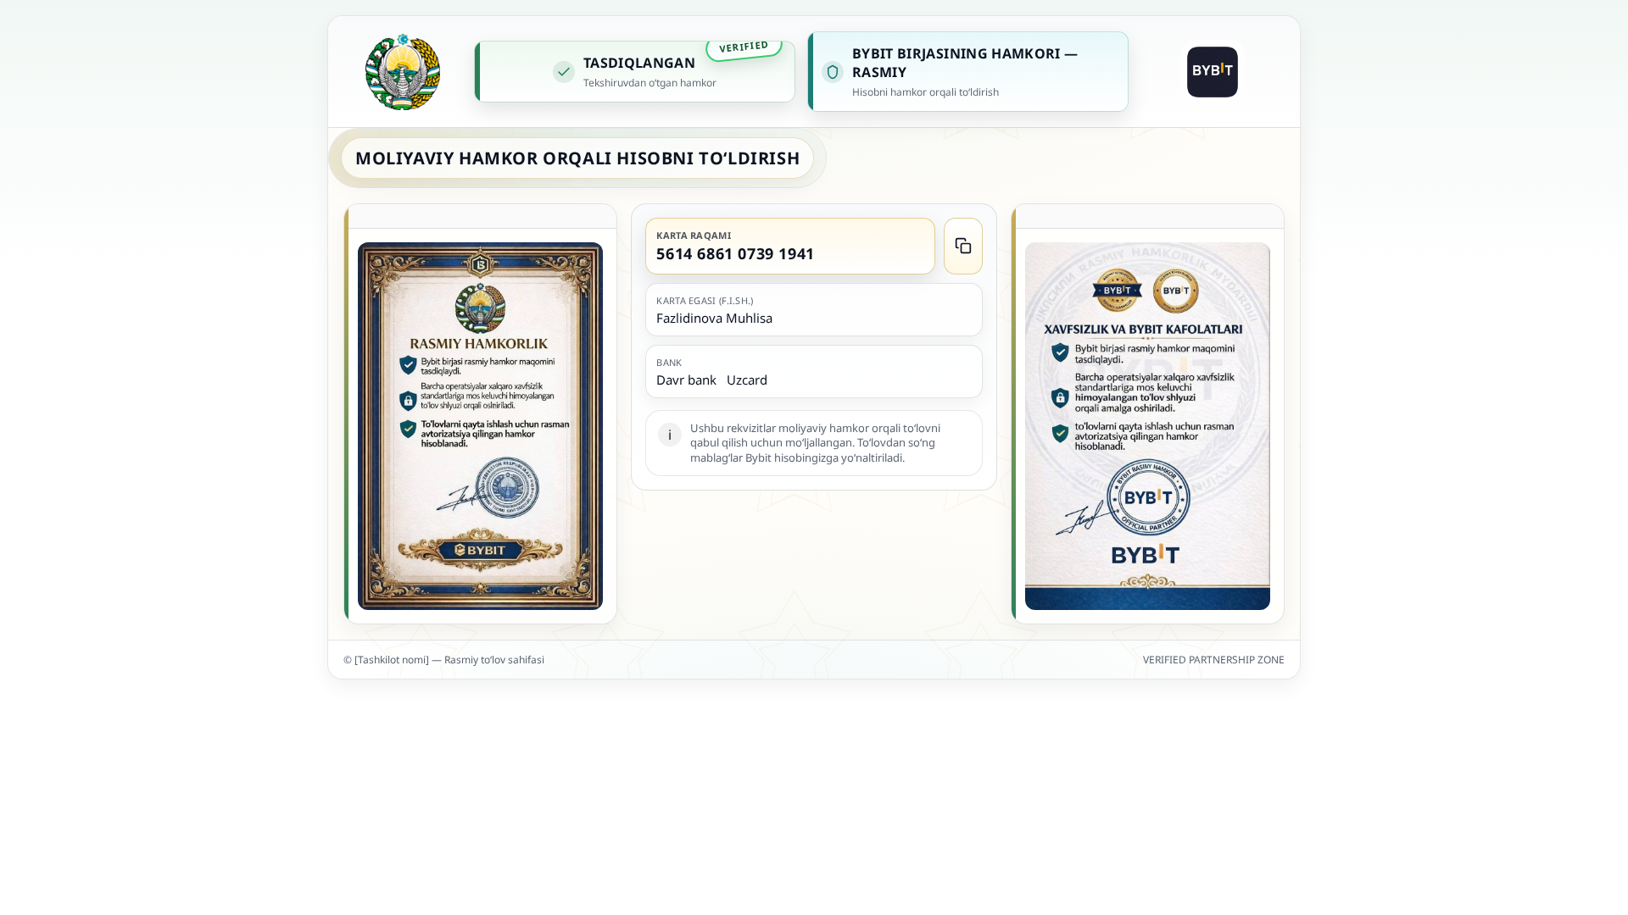This screenshot has width=1628, height=915.
Task: Click the BYBIT wordmark on the right certificate
Action: (x=1146, y=555)
